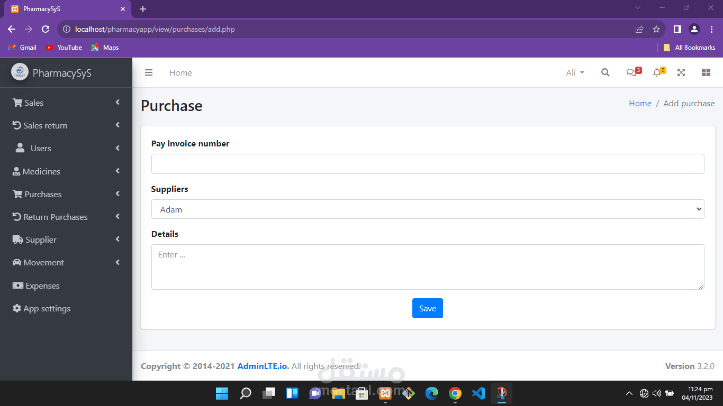Screen dimensions: 723x406
Task: Click the Purchases cart icon
Action: [x=17, y=194]
